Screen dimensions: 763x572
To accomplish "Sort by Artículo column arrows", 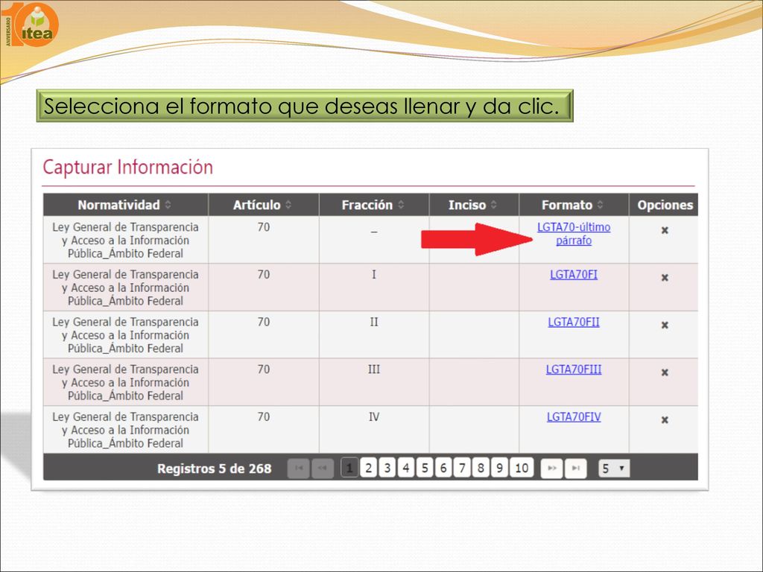I will (288, 205).
